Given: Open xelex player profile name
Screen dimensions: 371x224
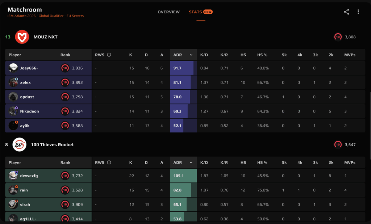Looking at the screenshot, I should [x=25, y=83].
